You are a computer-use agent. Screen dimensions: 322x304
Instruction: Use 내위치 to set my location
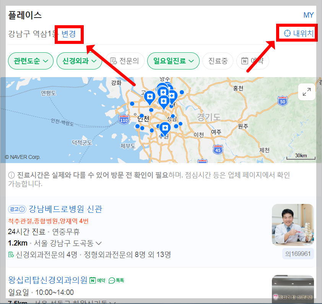(x=299, y=33)
